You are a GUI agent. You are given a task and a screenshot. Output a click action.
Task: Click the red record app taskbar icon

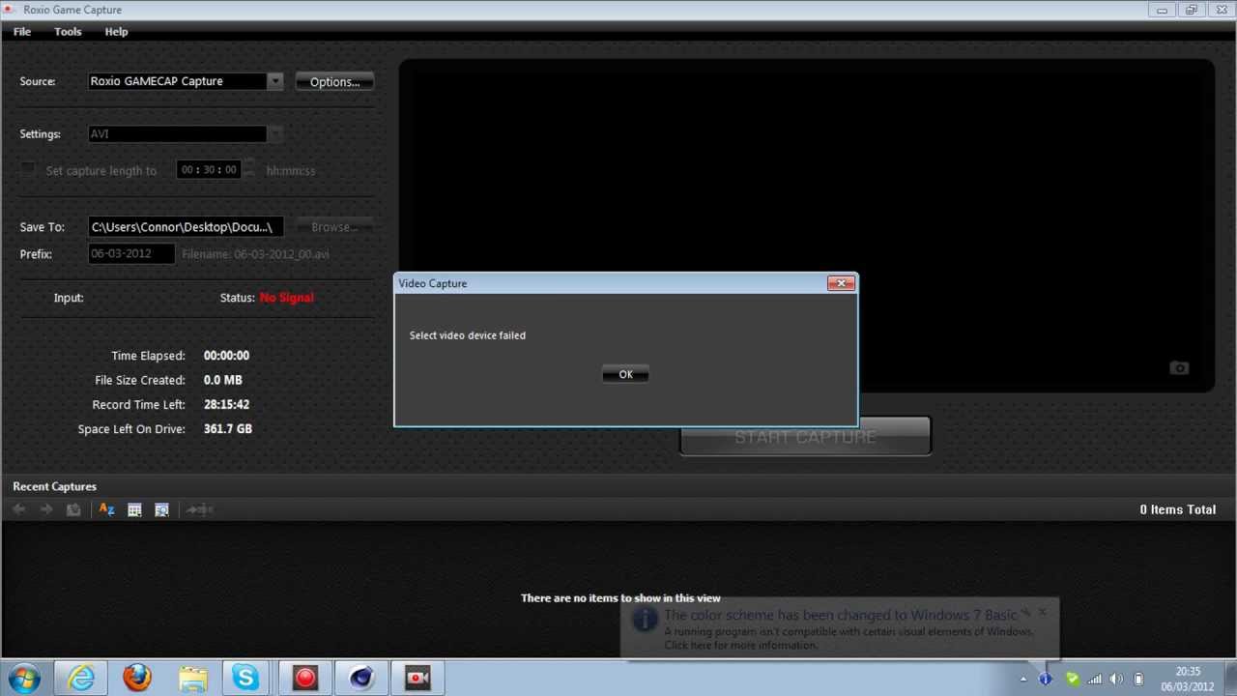(x=305, y=678)
